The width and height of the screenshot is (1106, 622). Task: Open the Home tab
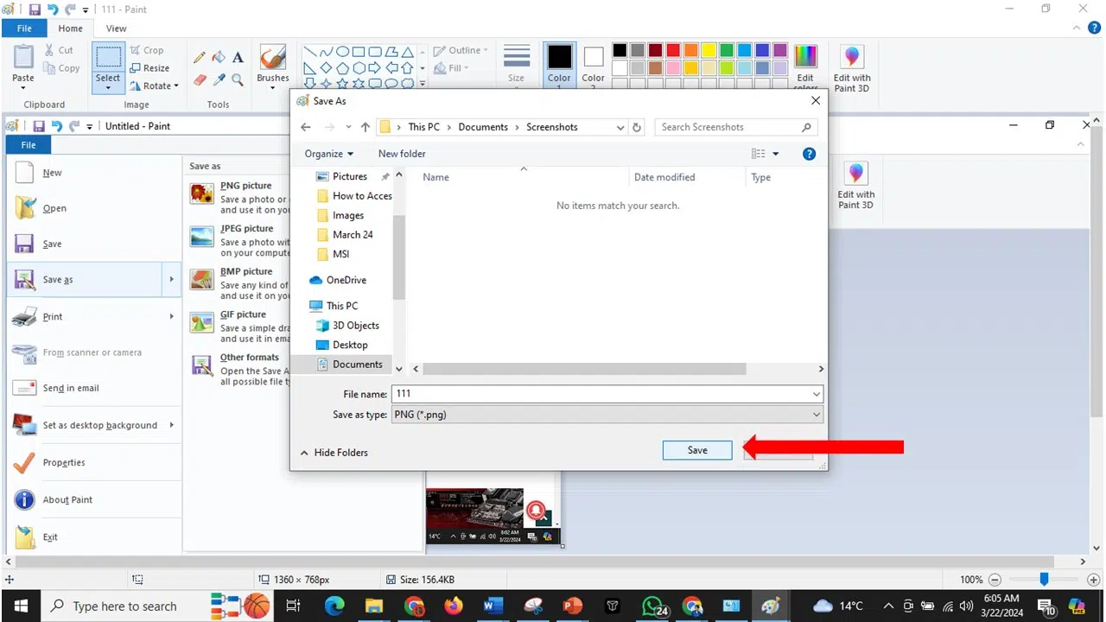[71, 29]
